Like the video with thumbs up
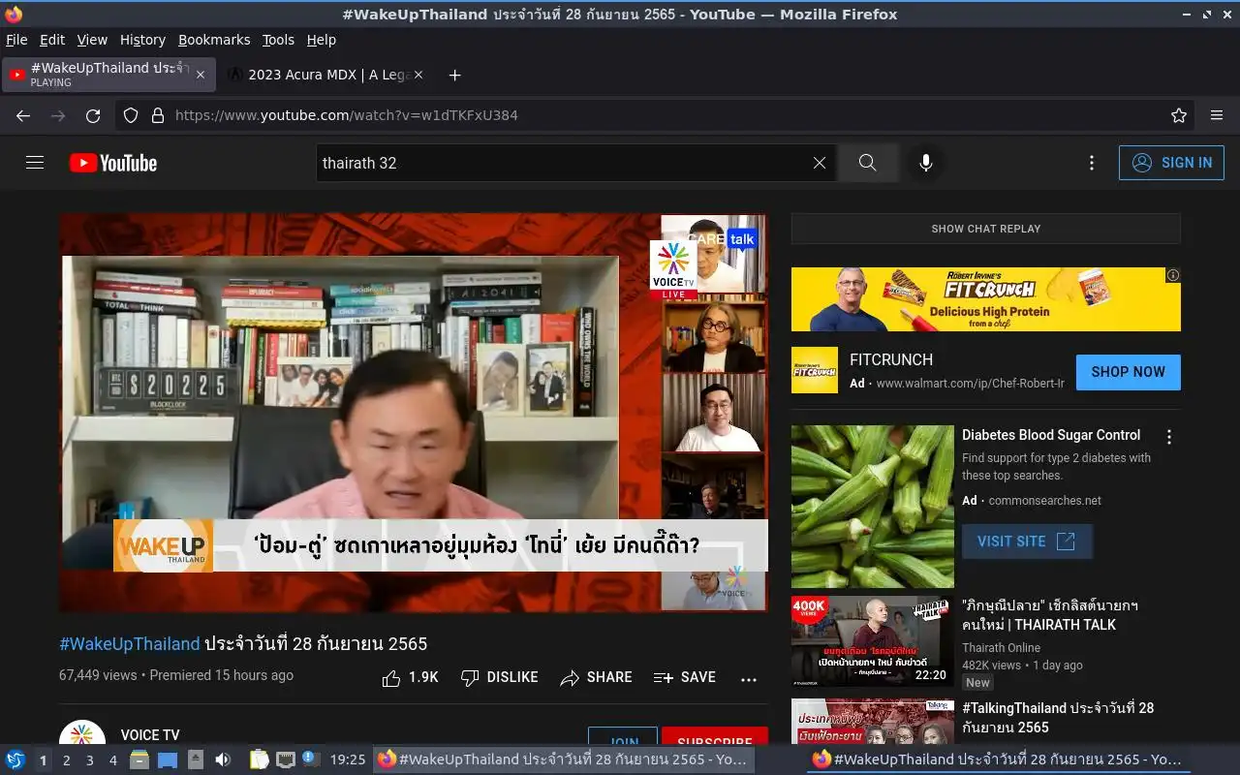The width and height of the screenshot is (1240, 775). click(x=410, y=677)
